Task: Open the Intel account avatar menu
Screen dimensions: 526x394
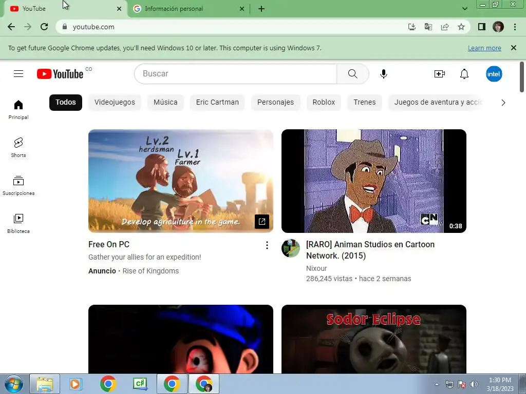Action: pyautogui.click(x=494, y=74)
